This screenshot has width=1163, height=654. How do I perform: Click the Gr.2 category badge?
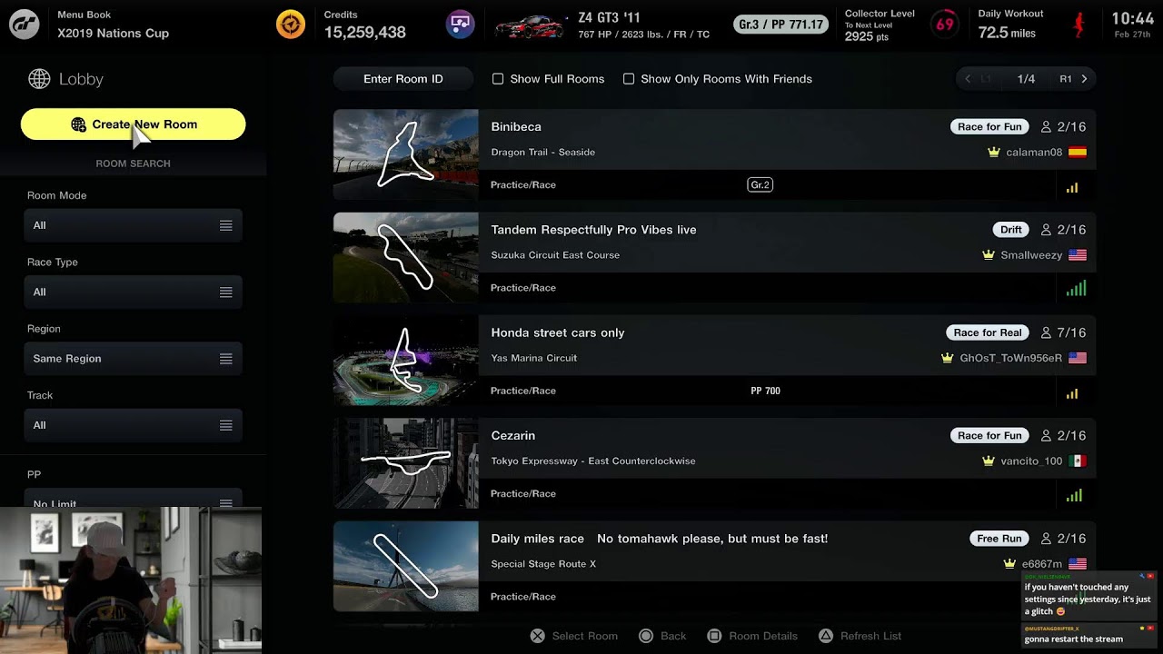click(x=760, y=184)
